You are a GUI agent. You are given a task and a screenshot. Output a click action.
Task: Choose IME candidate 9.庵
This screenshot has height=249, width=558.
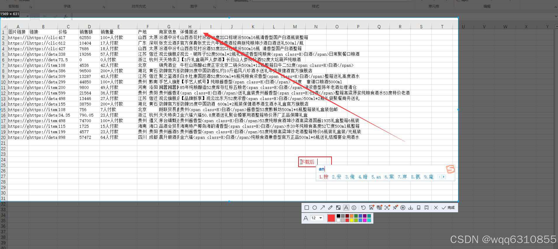coord(429,177)
